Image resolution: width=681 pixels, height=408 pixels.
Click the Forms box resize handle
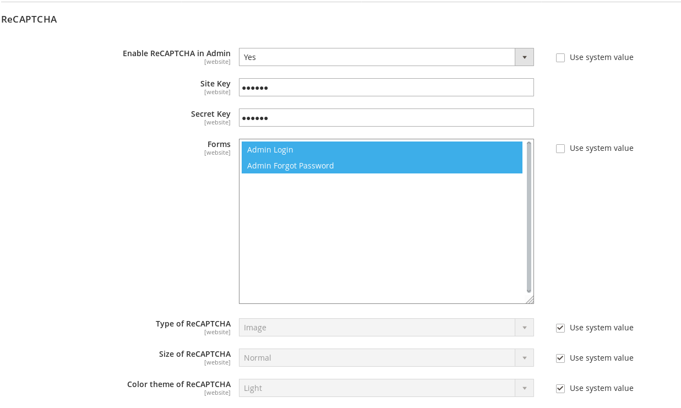pyautogui.click(x=530, y=300)
